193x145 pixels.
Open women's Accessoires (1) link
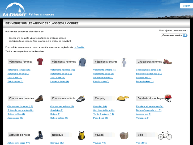[144, 77]
